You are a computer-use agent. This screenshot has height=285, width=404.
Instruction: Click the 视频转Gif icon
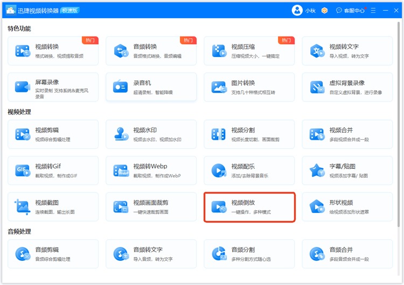[23, 170]
